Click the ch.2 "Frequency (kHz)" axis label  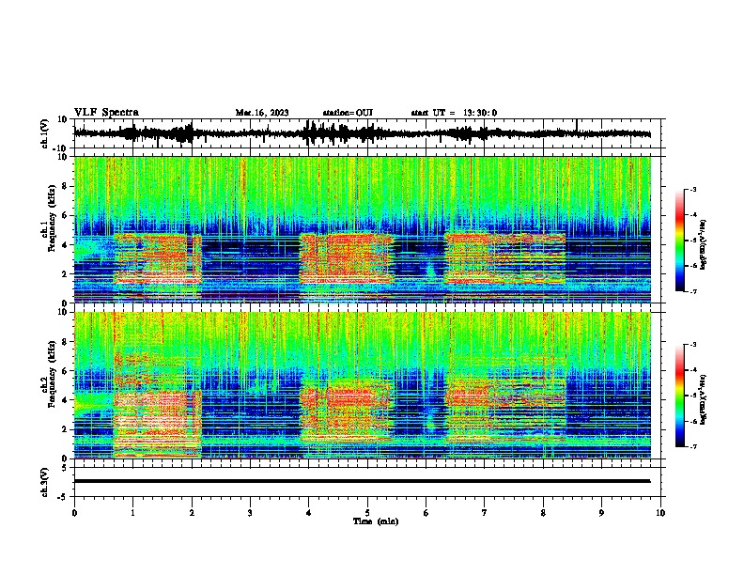point(52,374)
